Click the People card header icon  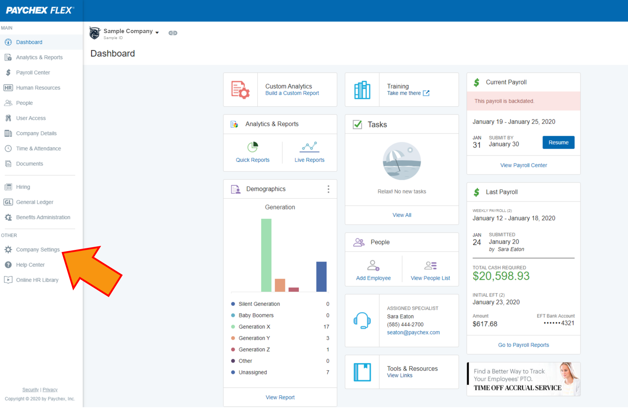[x=359, y=242]
